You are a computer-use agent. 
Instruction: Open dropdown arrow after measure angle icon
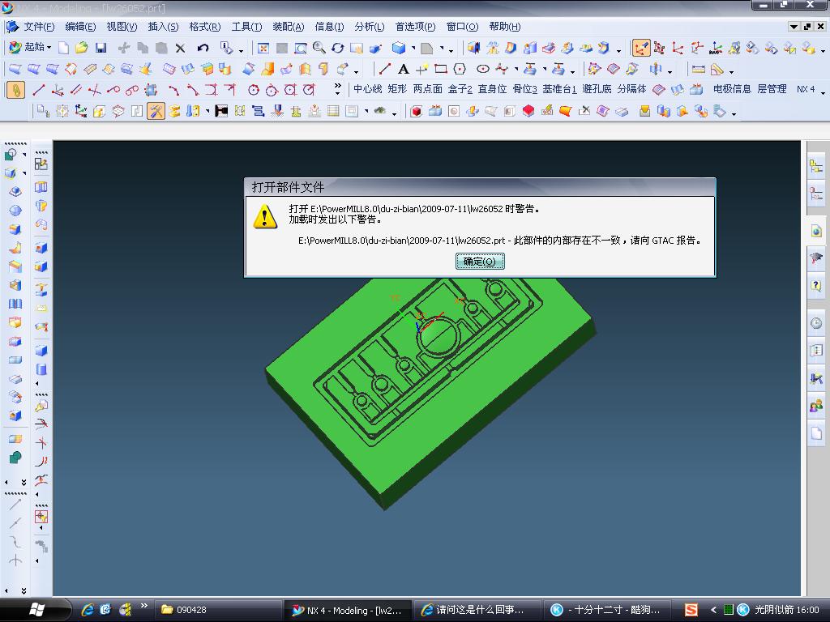click(732, 71)
